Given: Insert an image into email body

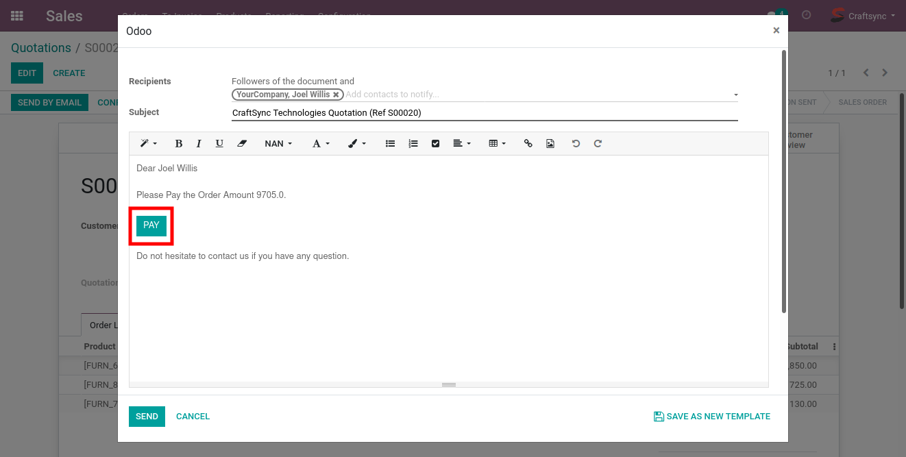Looking at the screenshot, I should 550,144.
